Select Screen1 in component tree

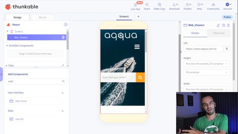[19, 31]
